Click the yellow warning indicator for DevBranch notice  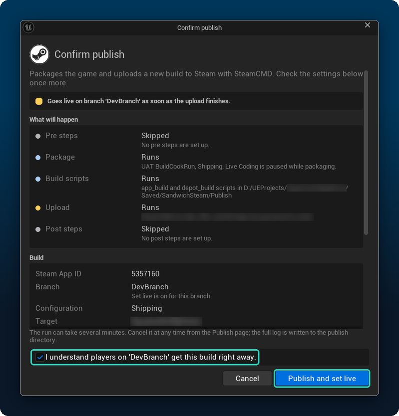tap(39, 101)
